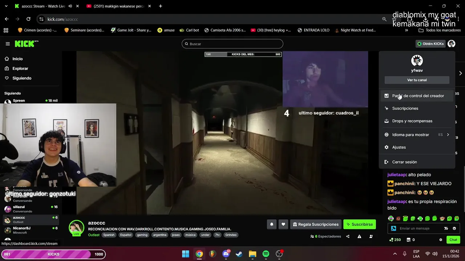This screenshot has width=465, height=261.
Task: Open the Outlast category link
Action: click(x=94, y=235)
